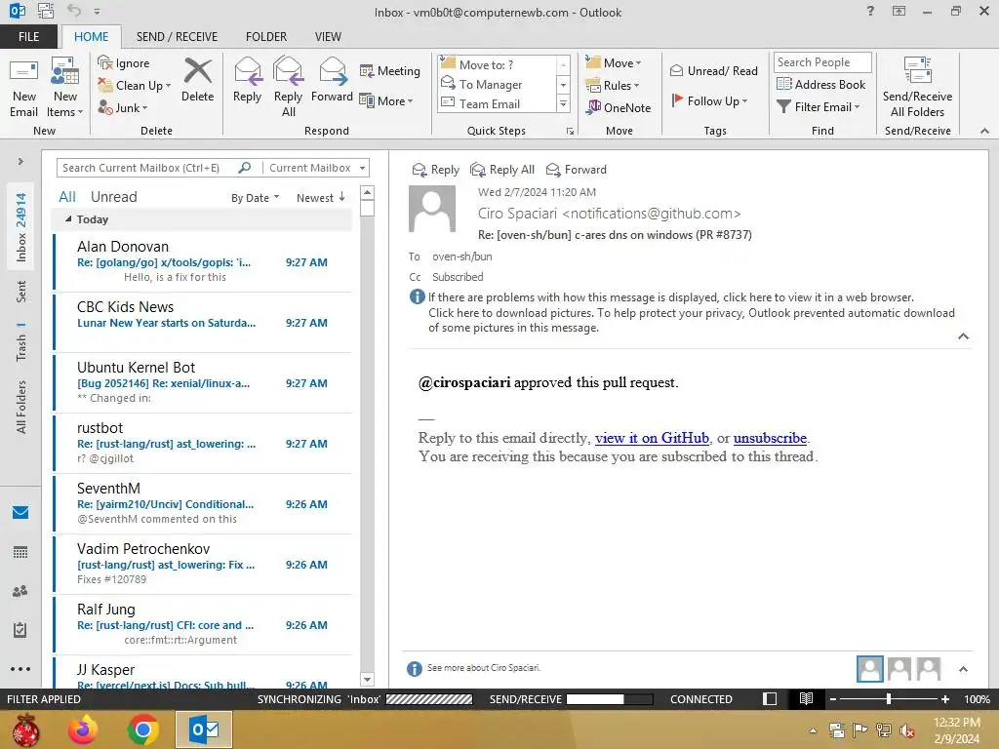999x749 pixels.
Task: Switch to Tasks view
Action: point(20,630)
